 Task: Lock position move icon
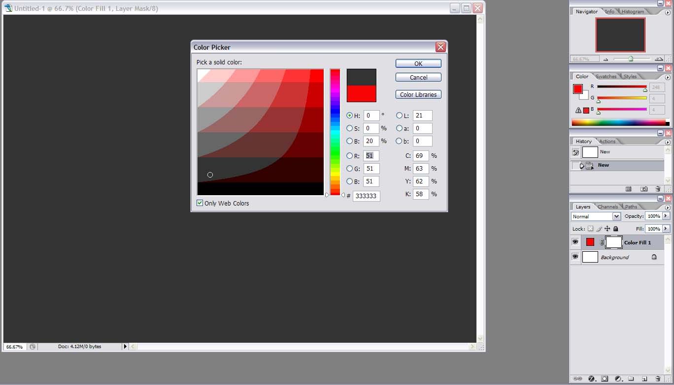607,229
